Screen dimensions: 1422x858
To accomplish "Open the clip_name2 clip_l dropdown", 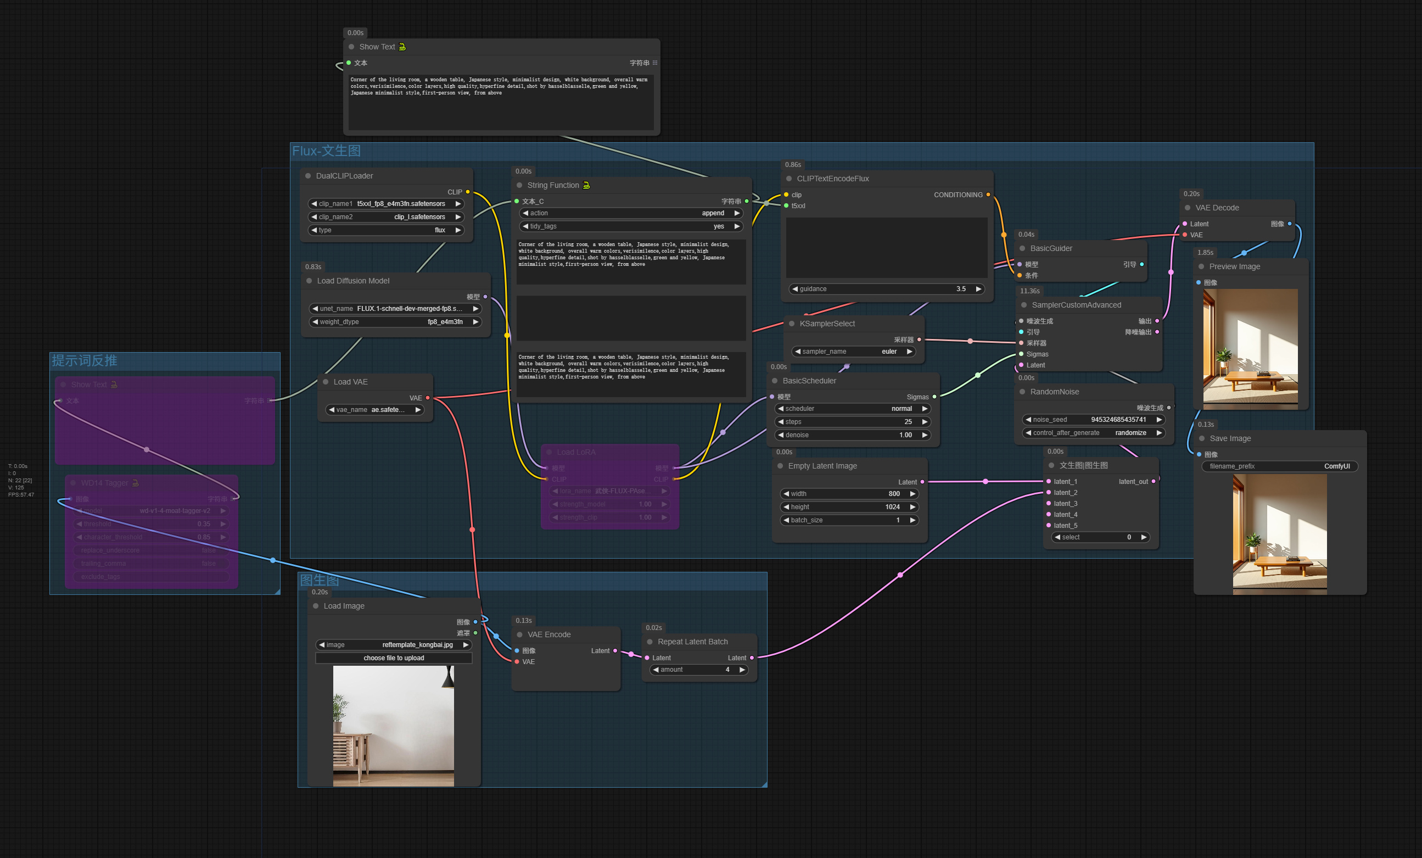I will pyautogui.click(x=386, y=217).
